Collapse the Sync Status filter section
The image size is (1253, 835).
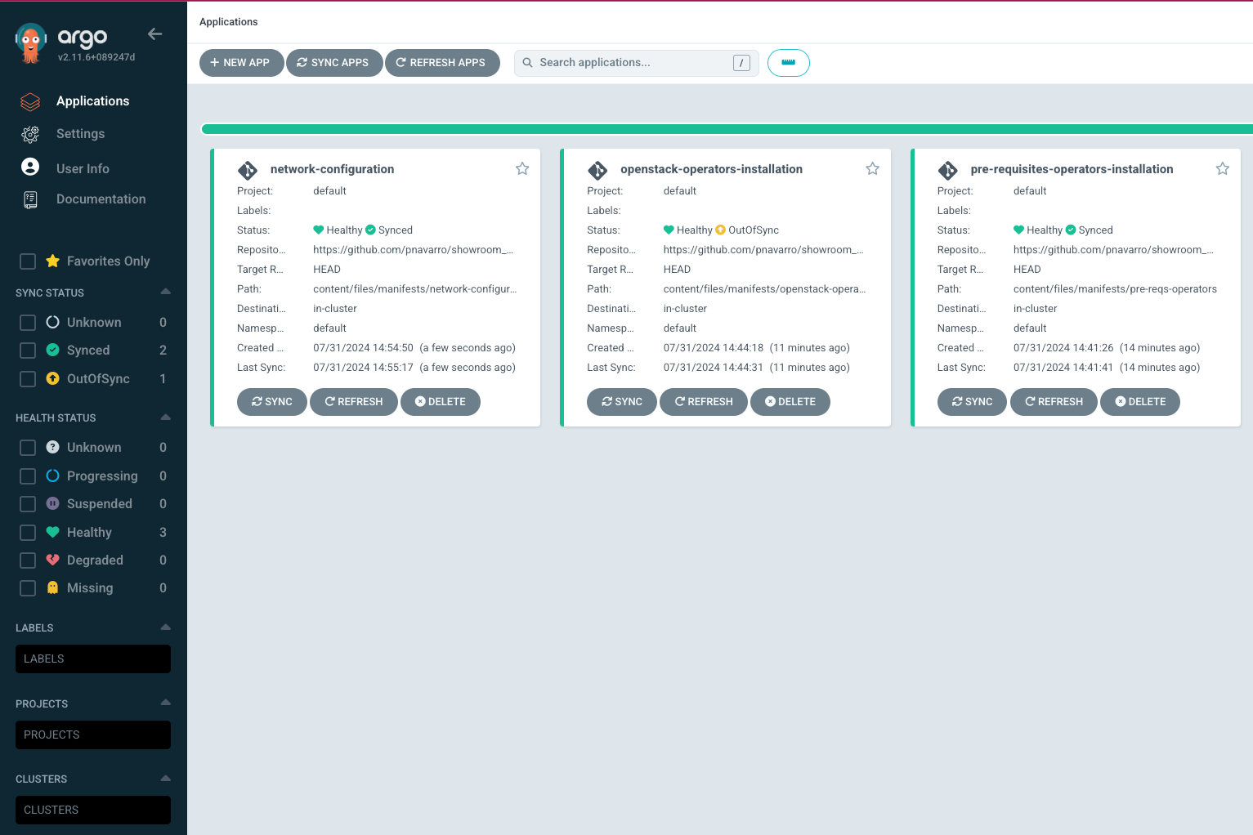166,292
